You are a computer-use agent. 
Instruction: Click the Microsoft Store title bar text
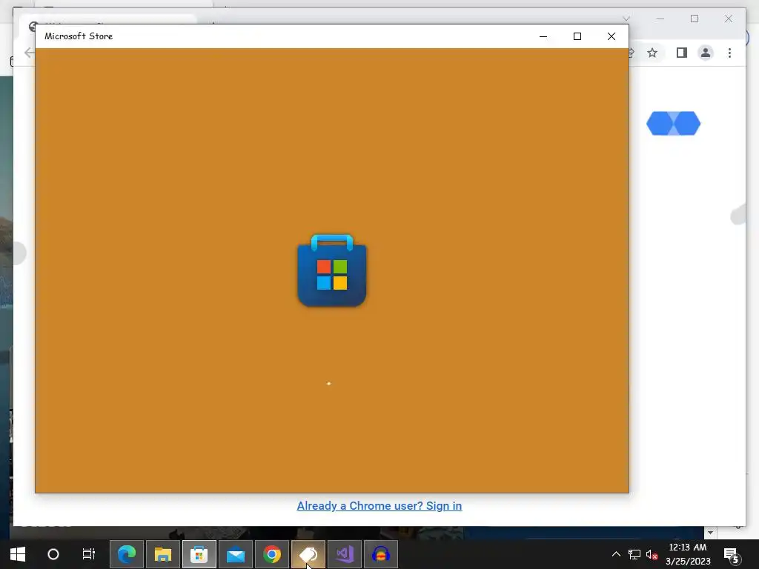pos(79,36)
